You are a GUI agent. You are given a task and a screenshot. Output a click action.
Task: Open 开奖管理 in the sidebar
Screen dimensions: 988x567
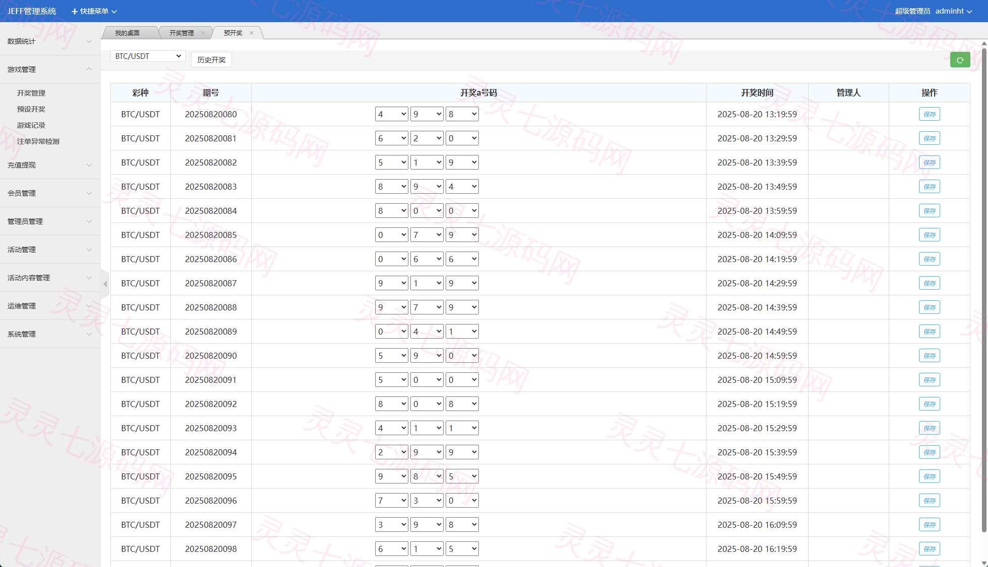click(x=31, y=93)
